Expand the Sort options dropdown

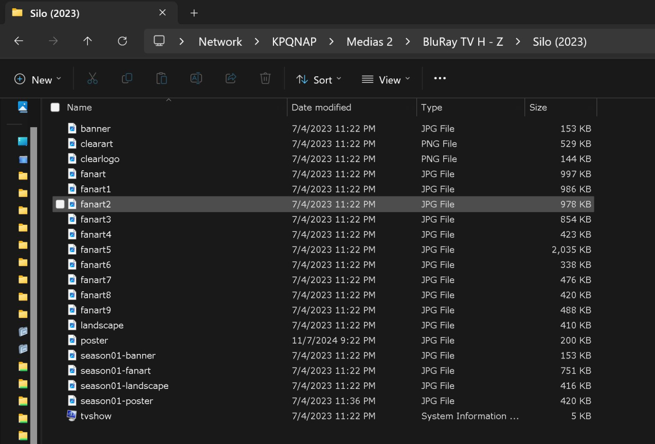point(319,80)
